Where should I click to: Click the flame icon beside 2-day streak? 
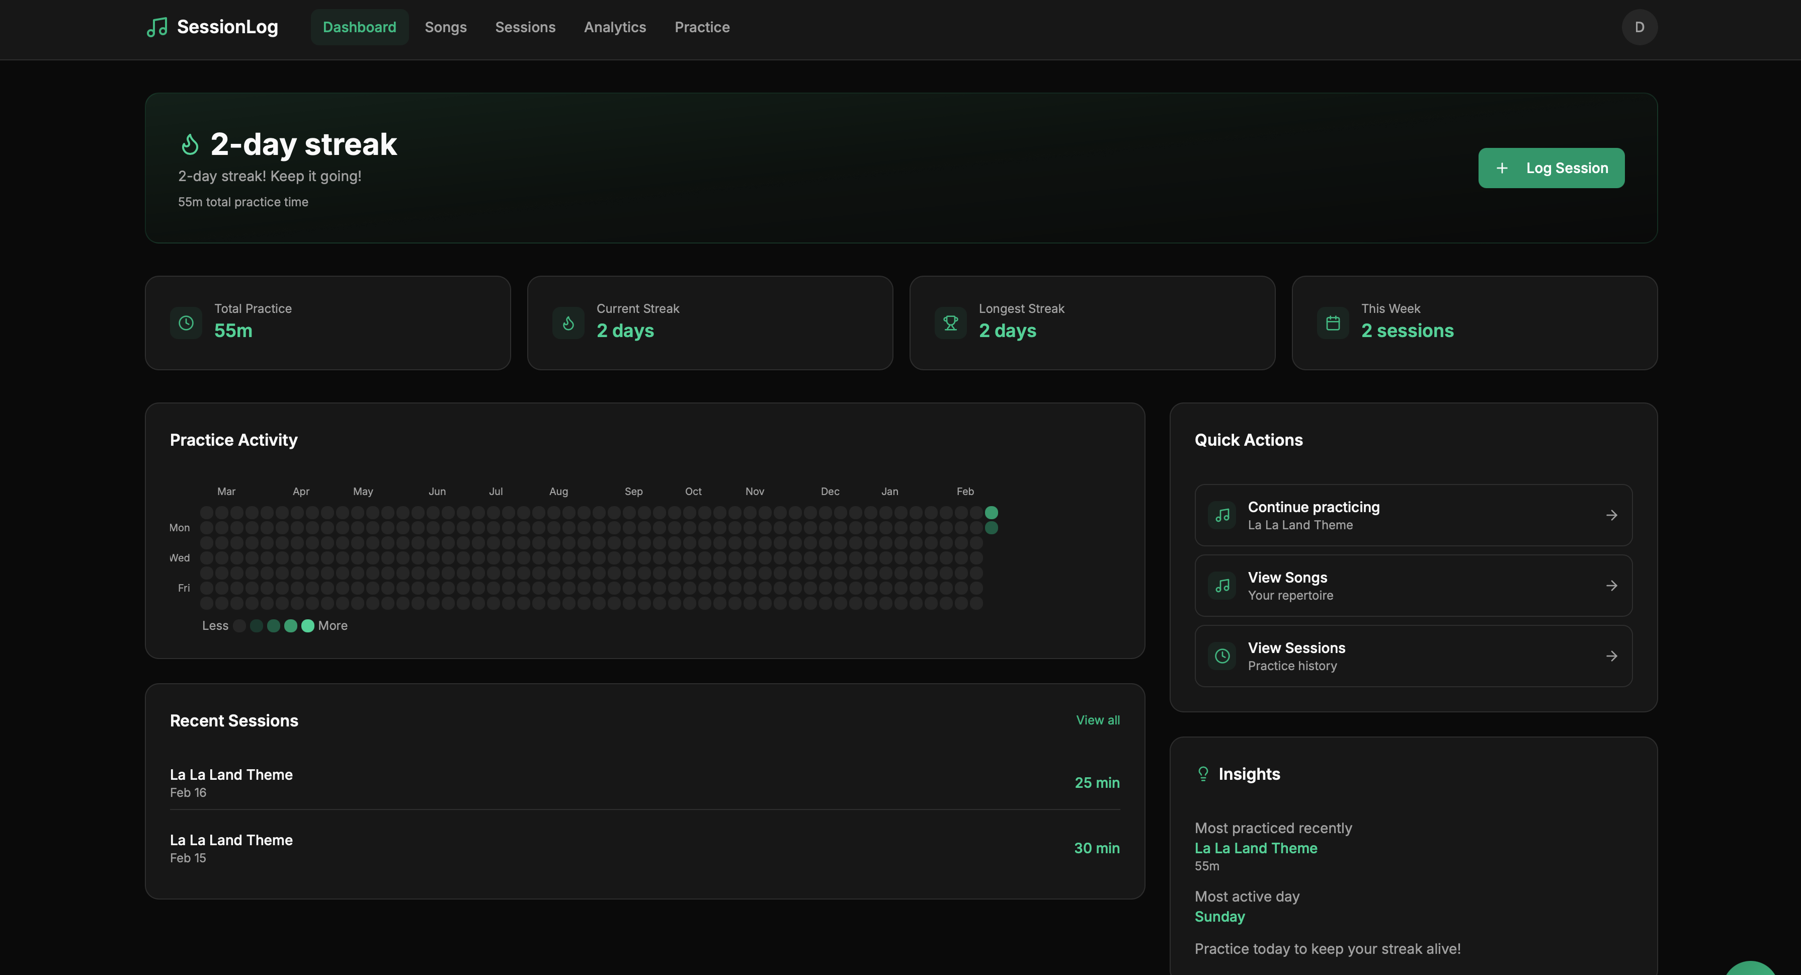[190, 144]
